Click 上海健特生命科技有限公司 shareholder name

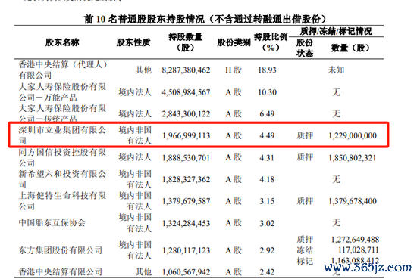62,201
